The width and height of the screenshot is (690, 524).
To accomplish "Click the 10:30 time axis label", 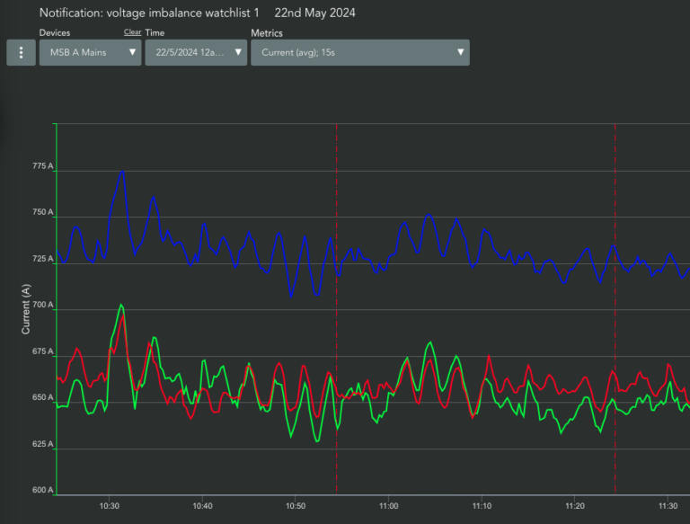I will (109, 506).
